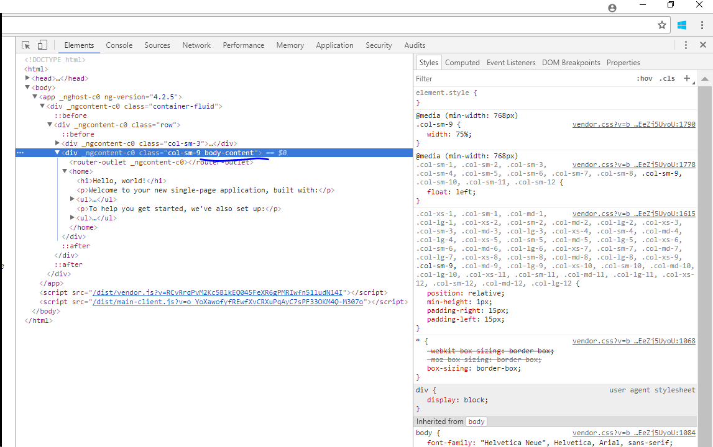Edit the float: left style declaration
Image resolution: width=713 pixels, height=447 pixels.
tap(451, 192)
